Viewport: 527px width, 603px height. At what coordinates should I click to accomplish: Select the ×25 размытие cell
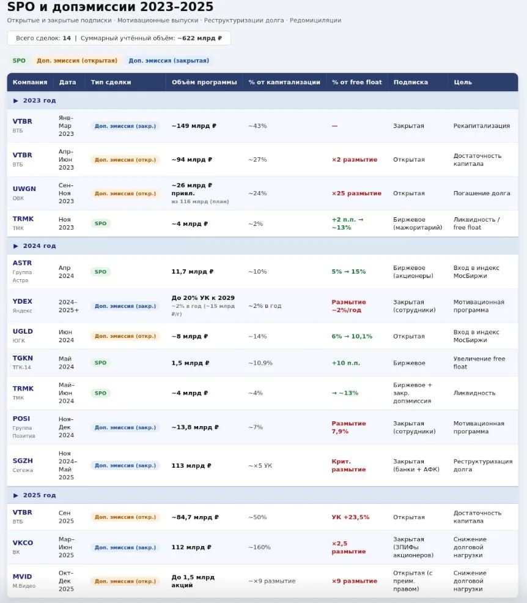[356, 193]
